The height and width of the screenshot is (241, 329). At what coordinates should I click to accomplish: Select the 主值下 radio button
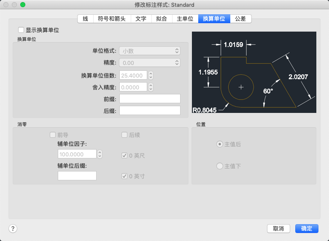click(219, 166)
